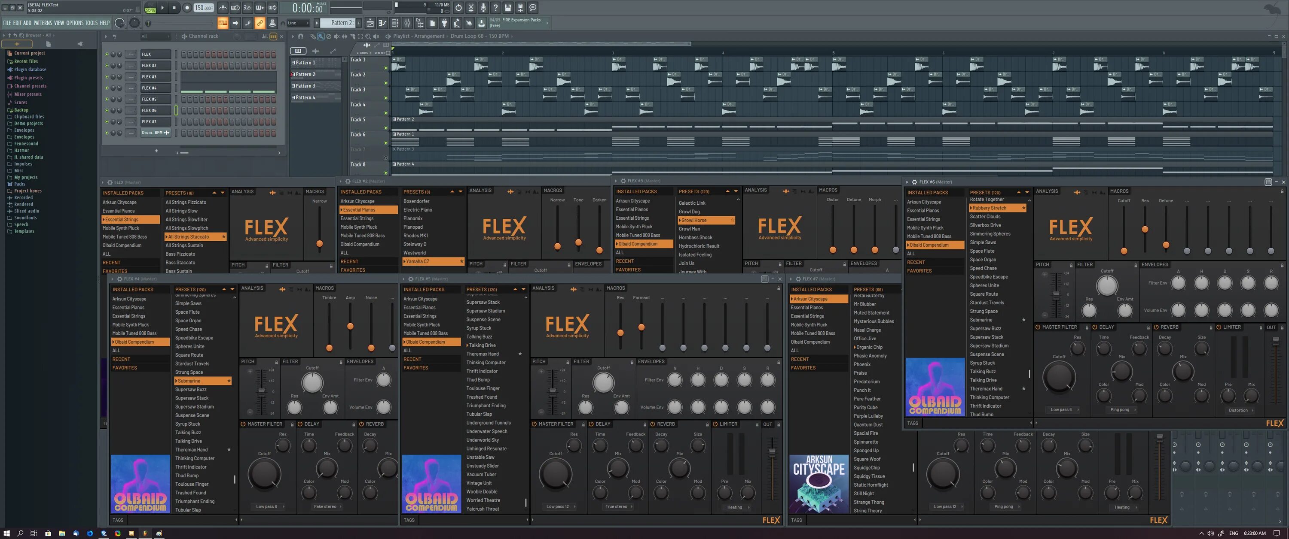This screenshot has height=539, width=1289.
Task: Open the FLEX #6 settings gear icon
Action: click(x=914, y=182)
